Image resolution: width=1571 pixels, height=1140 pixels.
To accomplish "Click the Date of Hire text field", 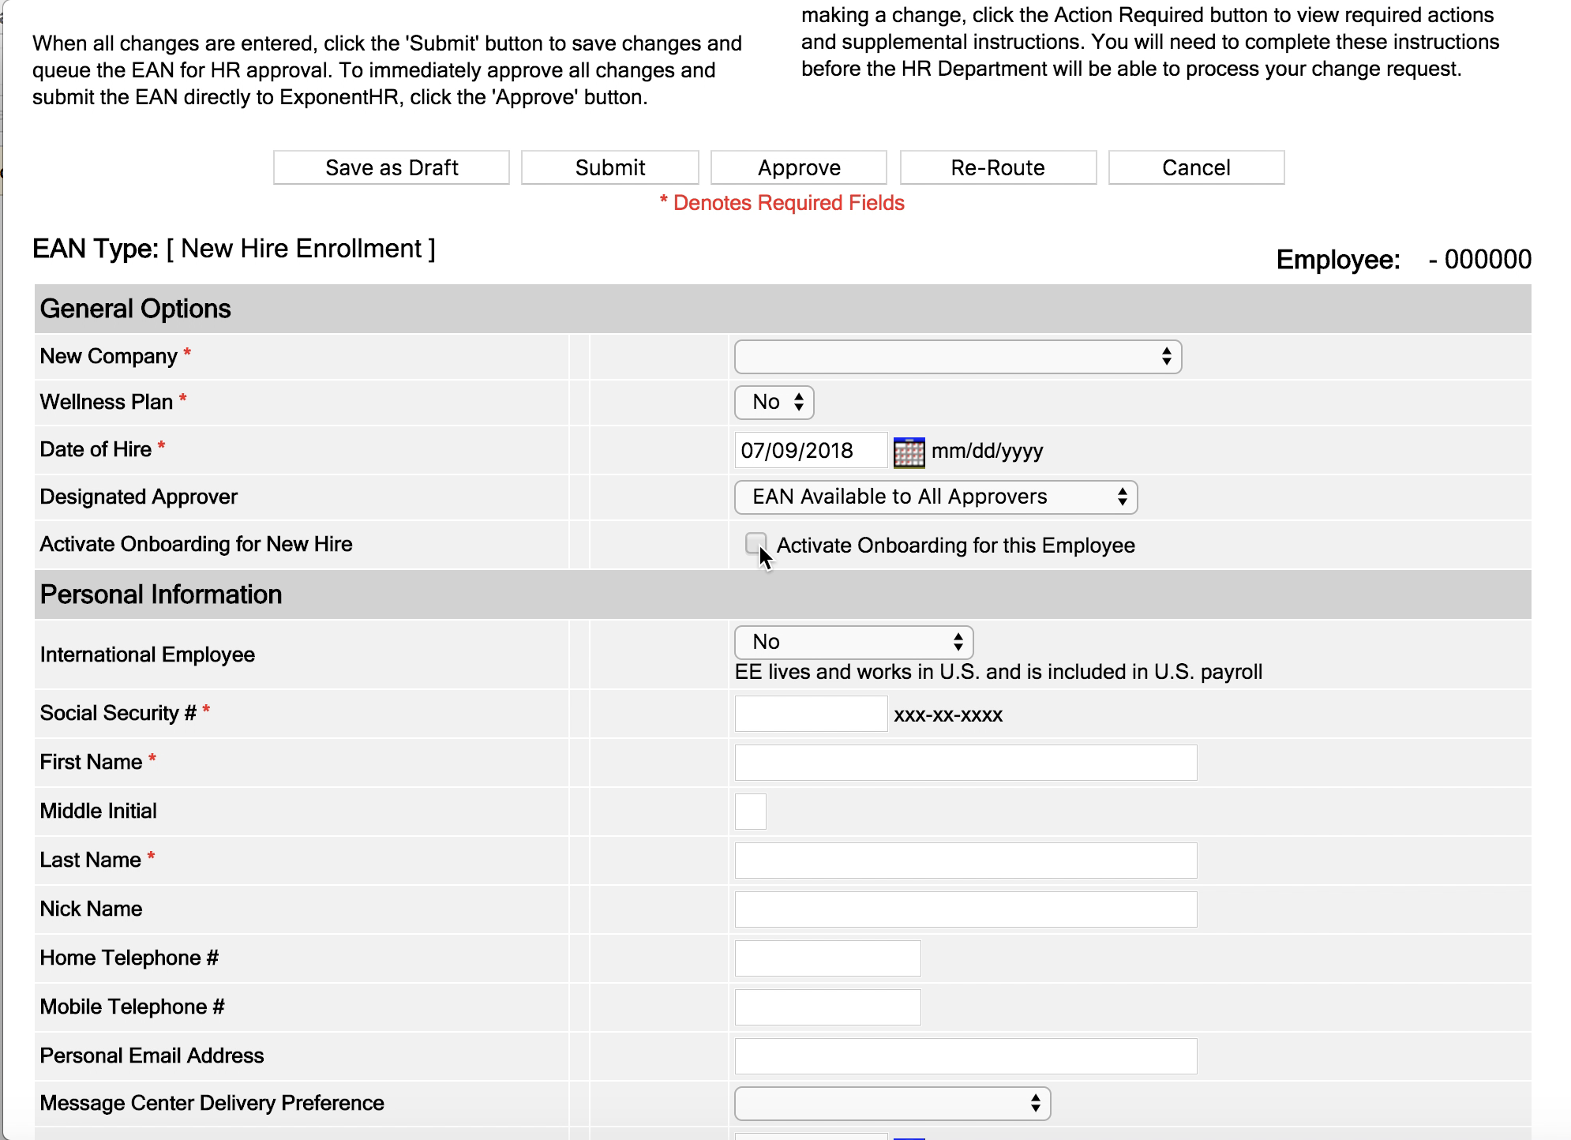I will click(x=810, y=451).
